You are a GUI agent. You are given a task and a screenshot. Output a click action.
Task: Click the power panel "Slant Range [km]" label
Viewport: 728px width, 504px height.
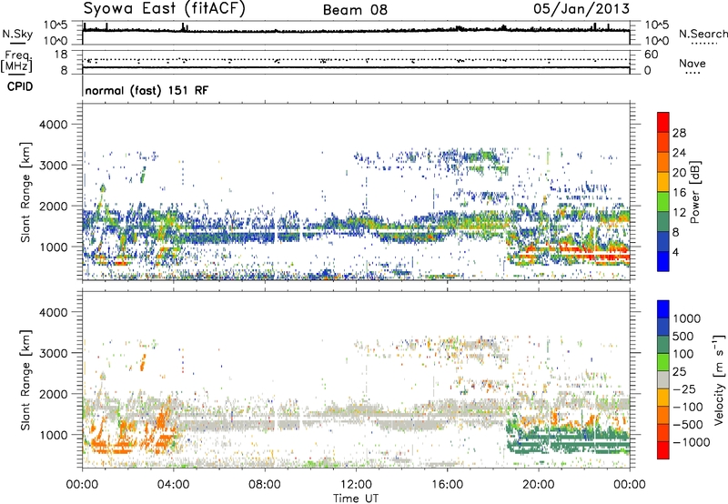(25, 192)
